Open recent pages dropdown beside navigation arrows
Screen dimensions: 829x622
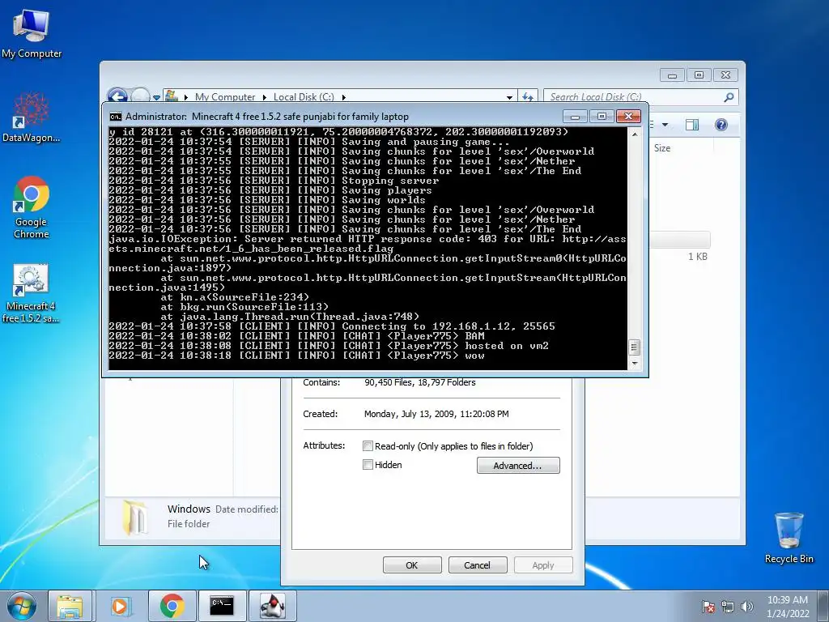(x=156, y=97)
